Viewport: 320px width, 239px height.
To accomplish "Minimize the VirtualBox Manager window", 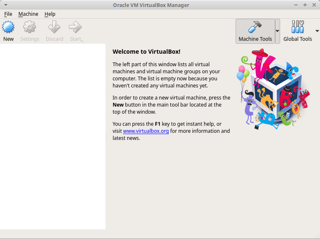I will 296,5.
